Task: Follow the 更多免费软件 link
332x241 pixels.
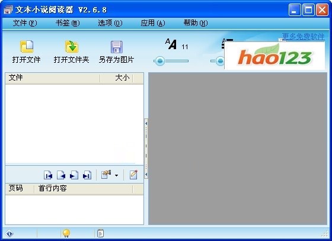Action: click(303, 37)
